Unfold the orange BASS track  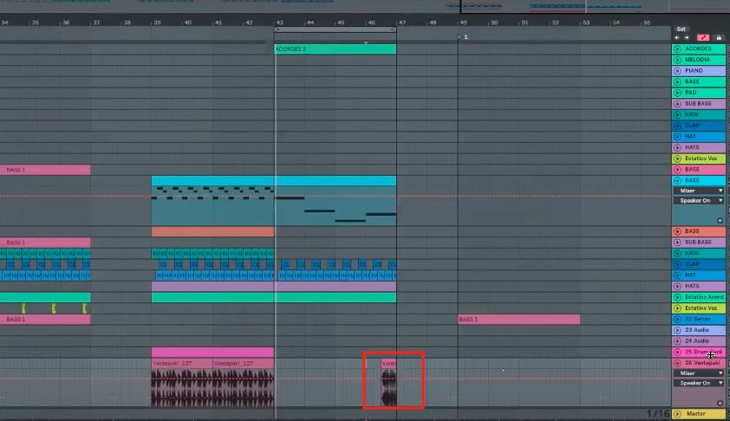tap(677, 231)
